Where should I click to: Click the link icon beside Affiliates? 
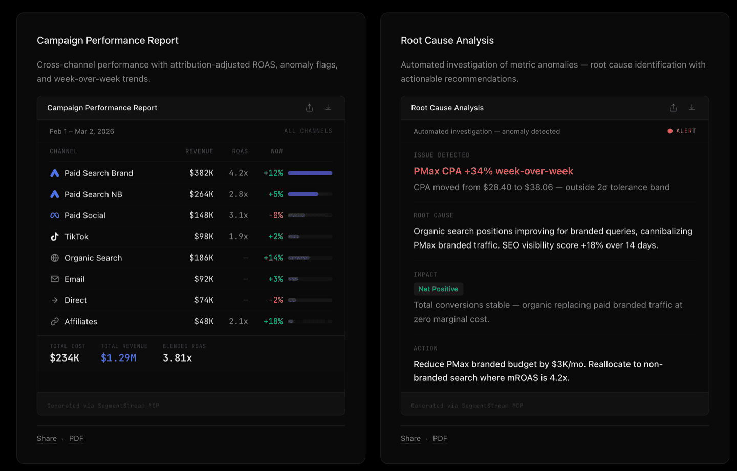point(55,321)
